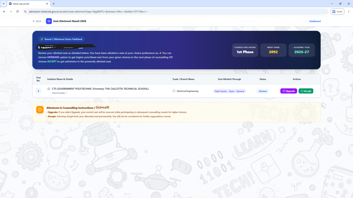
Task: Click the ACCEPT word in banner text
Action: click(52, 62)
